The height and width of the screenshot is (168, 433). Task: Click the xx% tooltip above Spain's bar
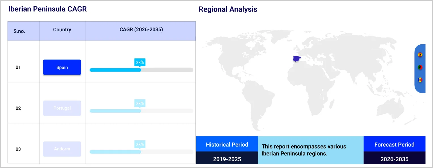point(140,62)
